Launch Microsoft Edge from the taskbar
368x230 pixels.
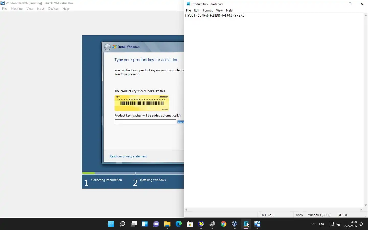pos(178,224)
